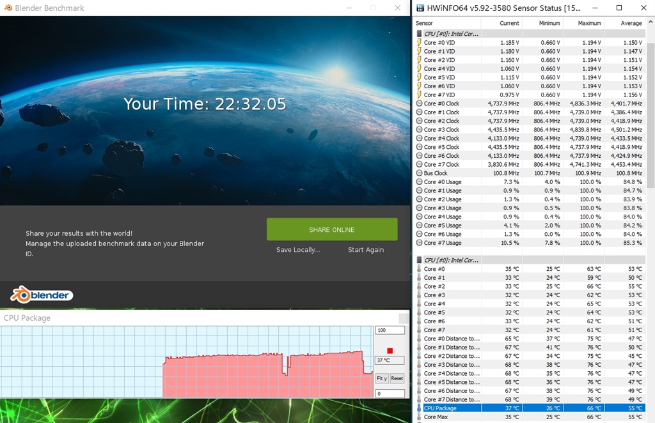Click clock icon for Bus Clock
Image resolution: width=655 pixels, height=423 pixels.
(419, 173)
